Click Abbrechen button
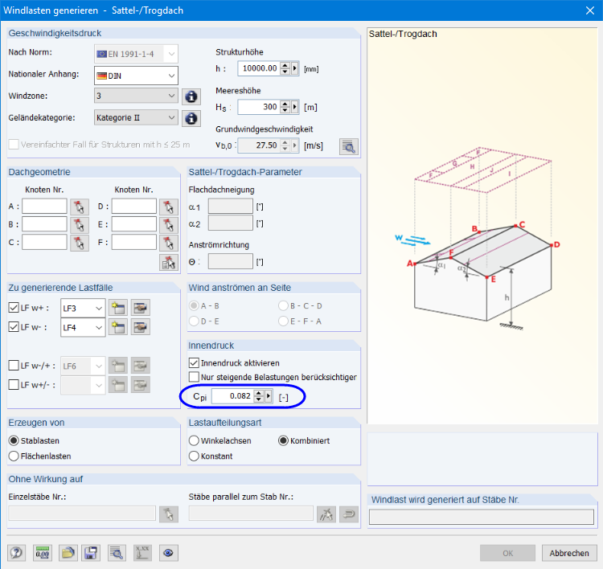Screen dimensions: 603x569 click(569, 553)
